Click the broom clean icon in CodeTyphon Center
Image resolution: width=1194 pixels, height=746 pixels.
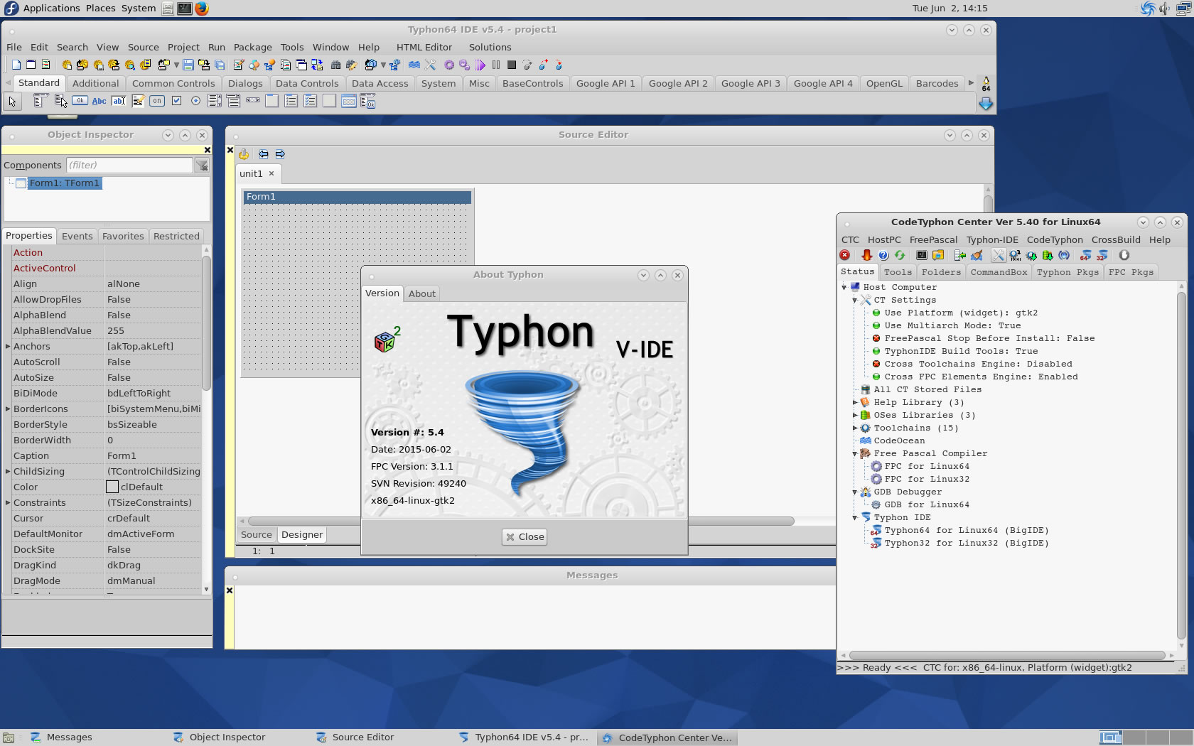coord(977,255)
